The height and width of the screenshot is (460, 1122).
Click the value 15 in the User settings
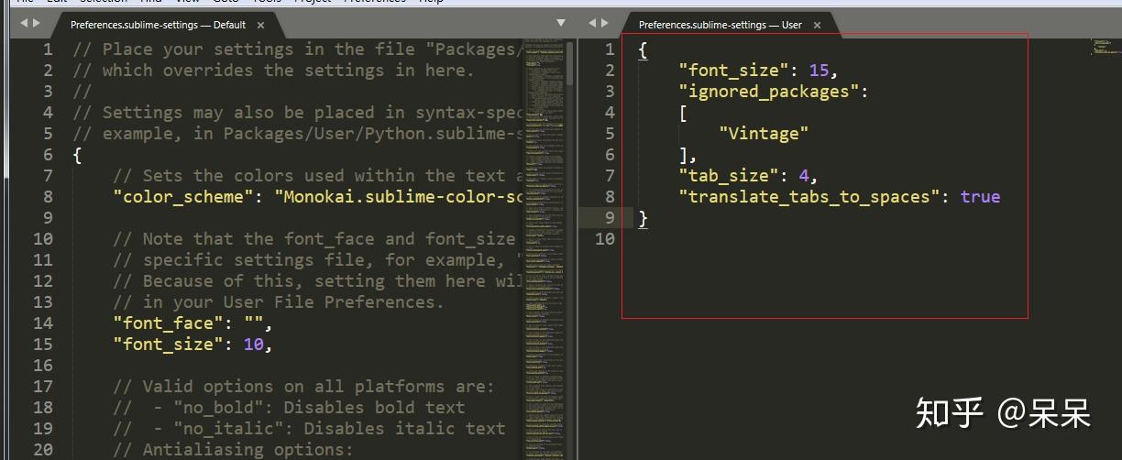819,70
